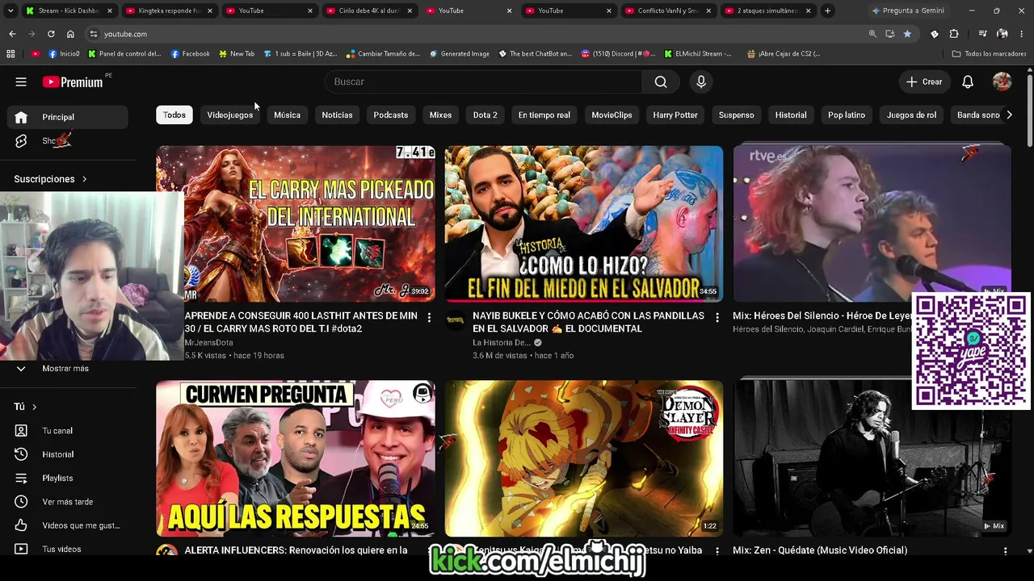Open the La Historia De channel avatar
This screenshot has width=1034, height=581.
pyautogui.click(x=456, y=320)
